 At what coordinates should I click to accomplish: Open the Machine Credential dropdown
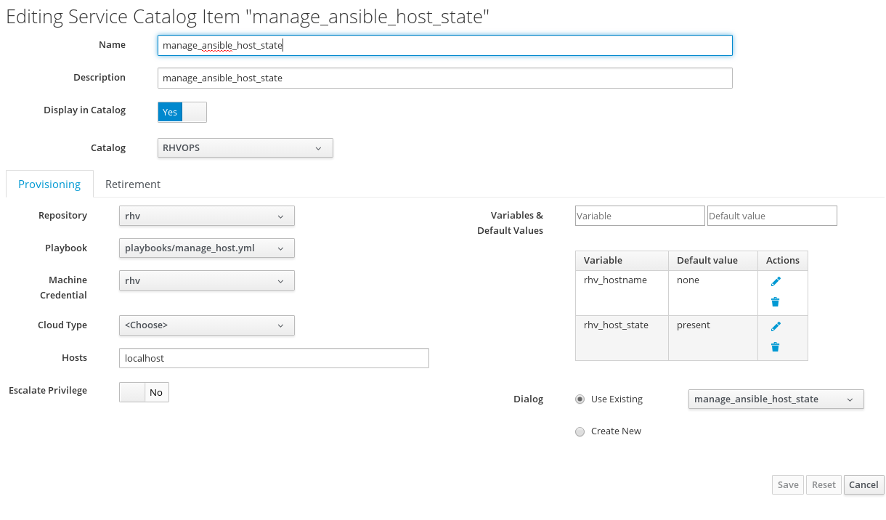coord(207,280)
